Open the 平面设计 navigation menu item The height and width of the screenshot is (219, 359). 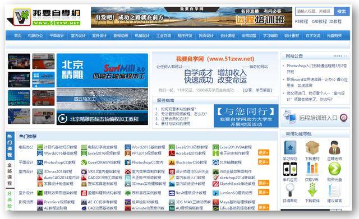[57, 36]
